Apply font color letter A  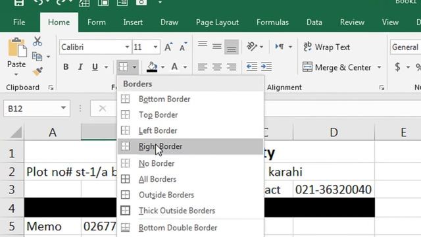click(x=174, y=67)
